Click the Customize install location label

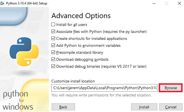(73, 81)
